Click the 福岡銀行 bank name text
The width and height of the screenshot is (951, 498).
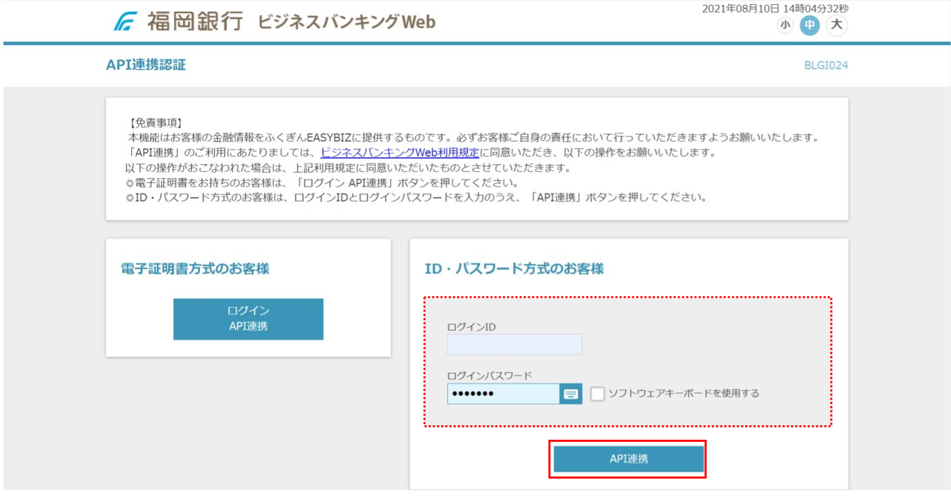pos(194,22)
